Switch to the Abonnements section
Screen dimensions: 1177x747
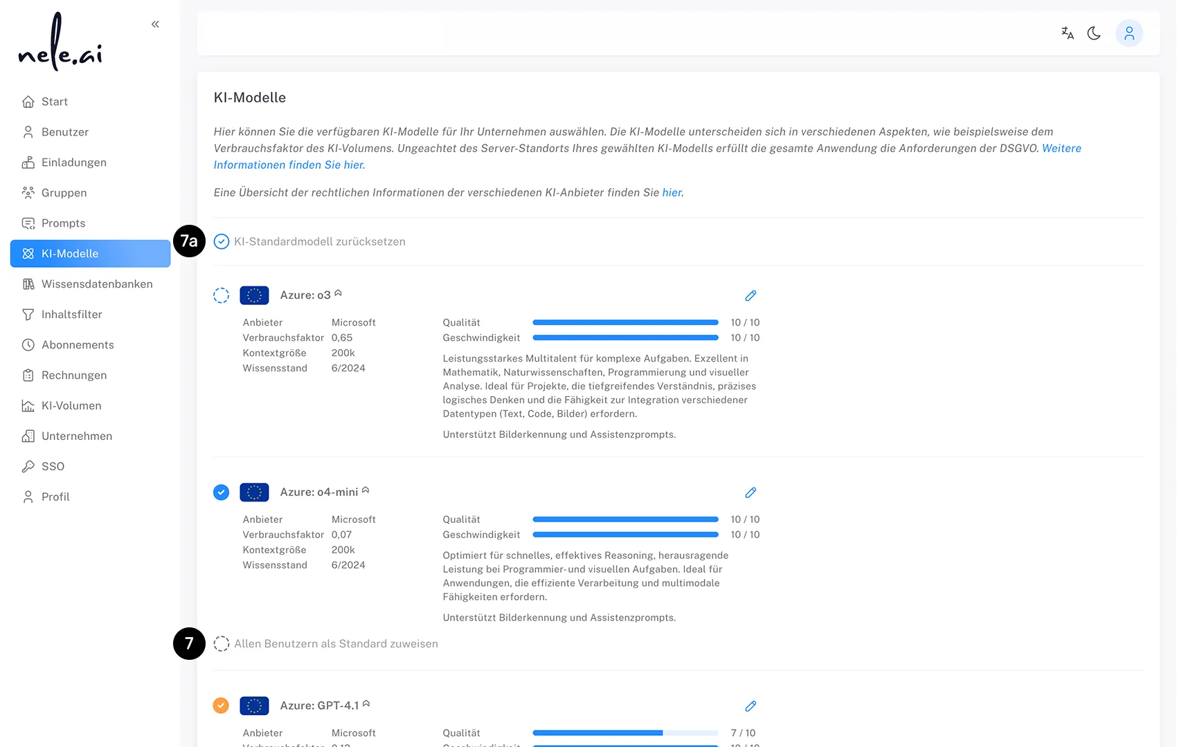78,344
